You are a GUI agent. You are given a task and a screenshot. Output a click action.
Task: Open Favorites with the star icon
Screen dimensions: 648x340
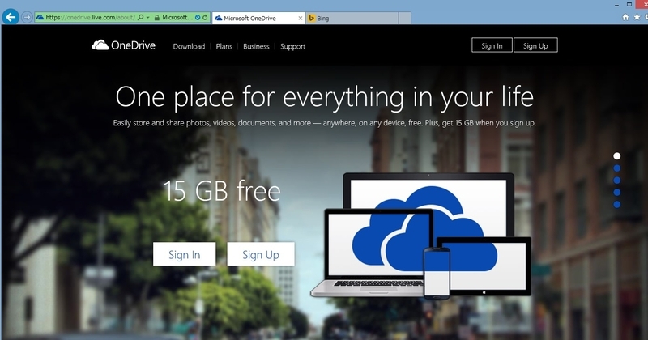point(637,17)
